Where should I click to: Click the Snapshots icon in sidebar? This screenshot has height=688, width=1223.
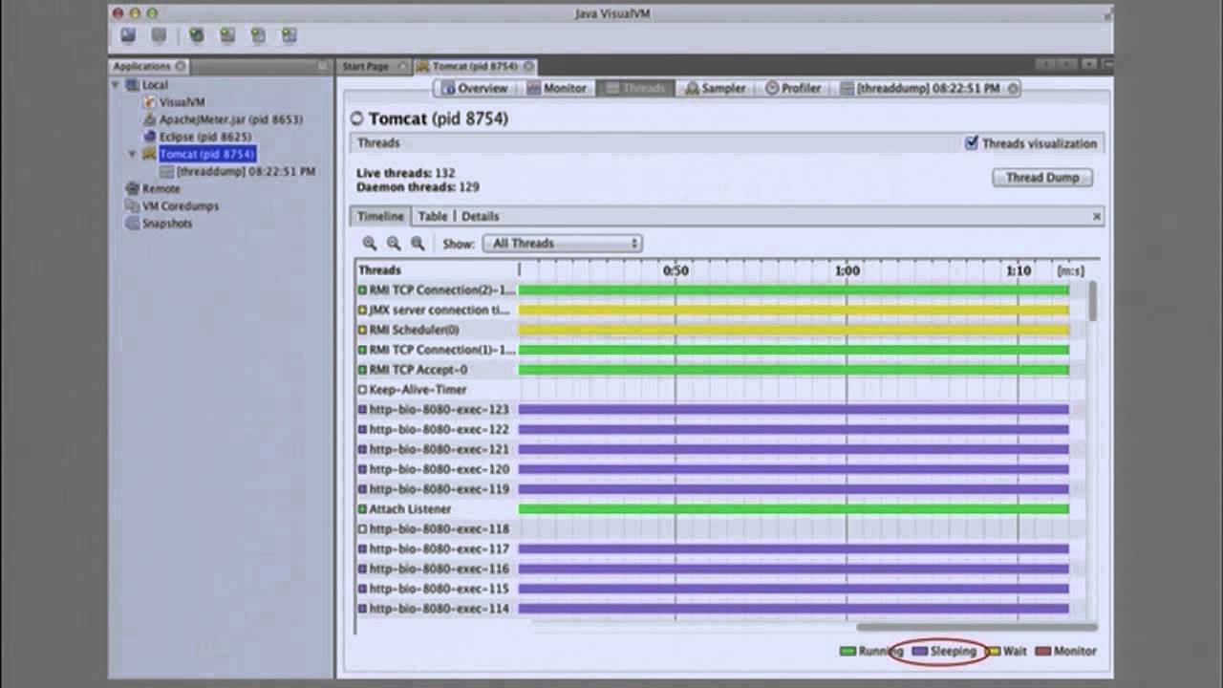[133, 223]
